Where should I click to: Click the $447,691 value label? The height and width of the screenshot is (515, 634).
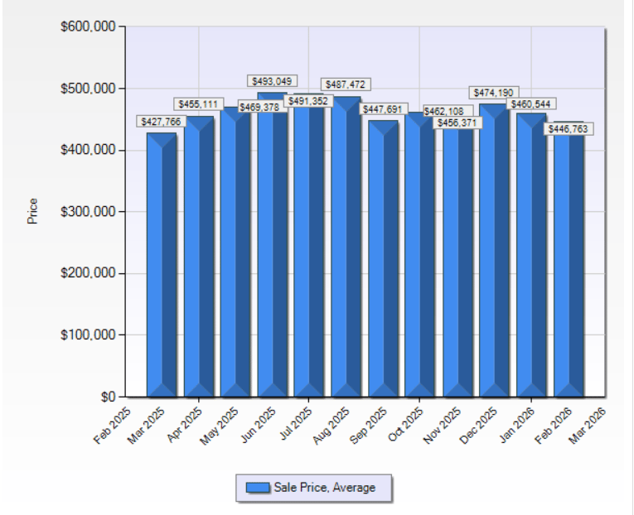[382, 109]
